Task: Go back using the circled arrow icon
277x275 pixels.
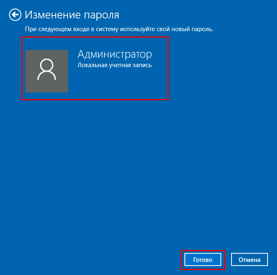Action: tap(15, 15)
